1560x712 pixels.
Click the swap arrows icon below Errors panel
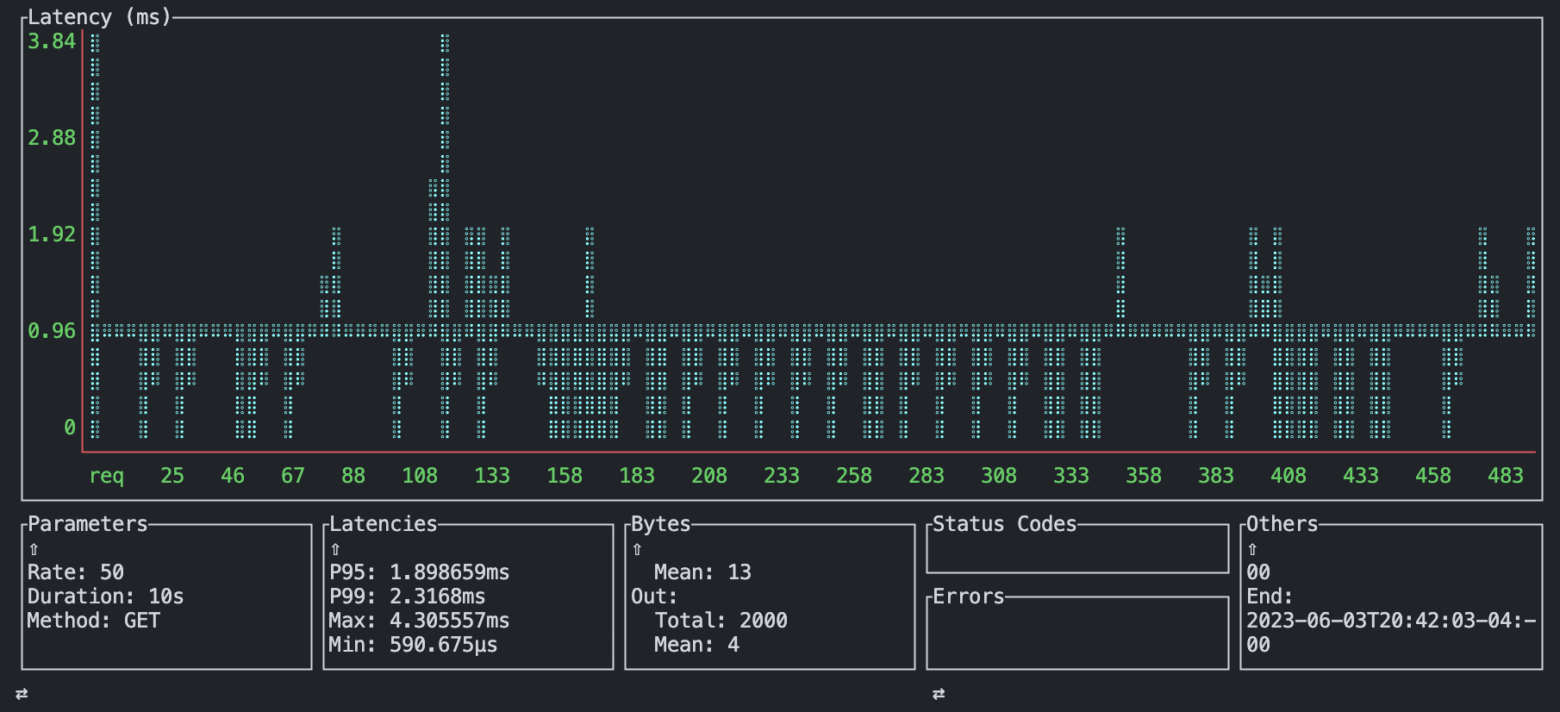tap(939, 694)
